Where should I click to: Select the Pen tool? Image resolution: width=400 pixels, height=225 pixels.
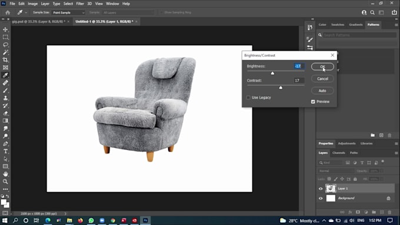click(5, 144)
